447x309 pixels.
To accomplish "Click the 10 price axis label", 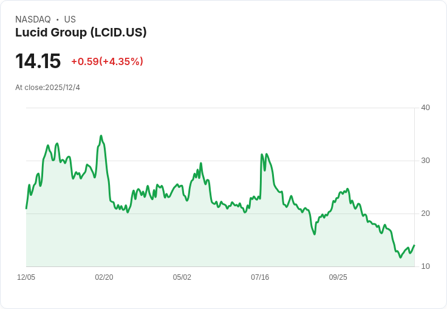I will [x=425, y=266].
